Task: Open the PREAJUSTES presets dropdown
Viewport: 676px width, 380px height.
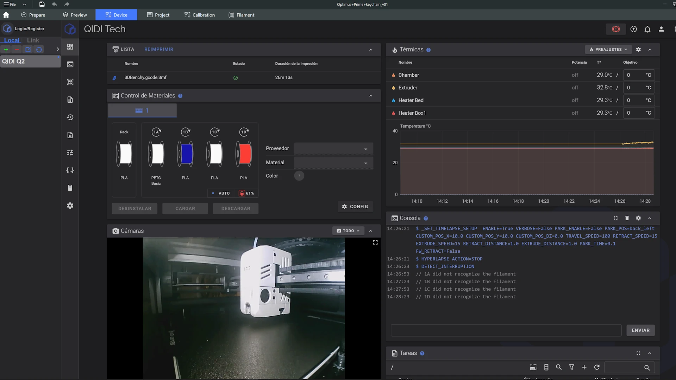Action: [608, 50]
